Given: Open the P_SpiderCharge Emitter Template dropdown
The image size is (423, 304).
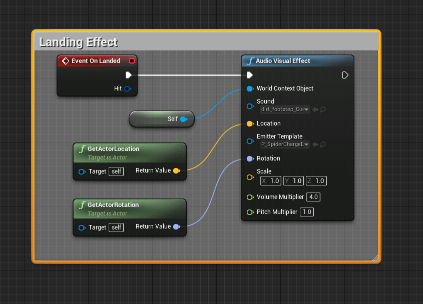Looking at the screenshot, I should coord(285,144).
